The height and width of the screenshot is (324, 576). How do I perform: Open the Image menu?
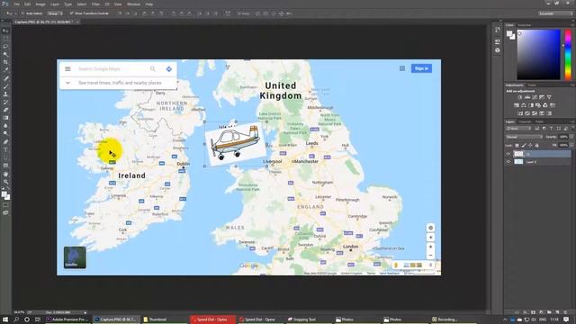40,4
